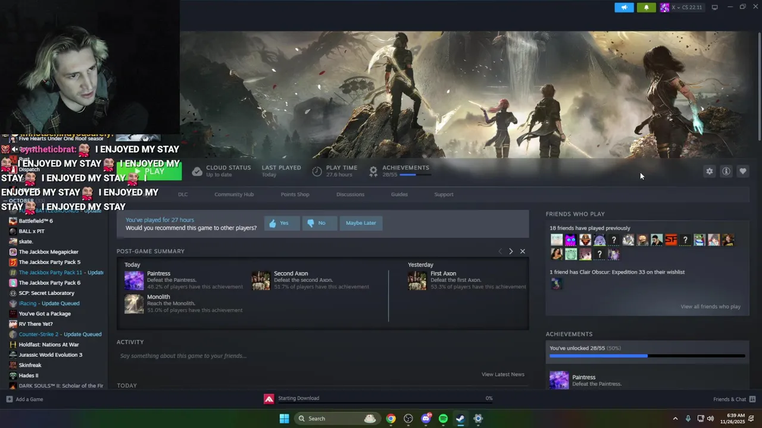Choose Maybe Later for the recommendation

361,223
